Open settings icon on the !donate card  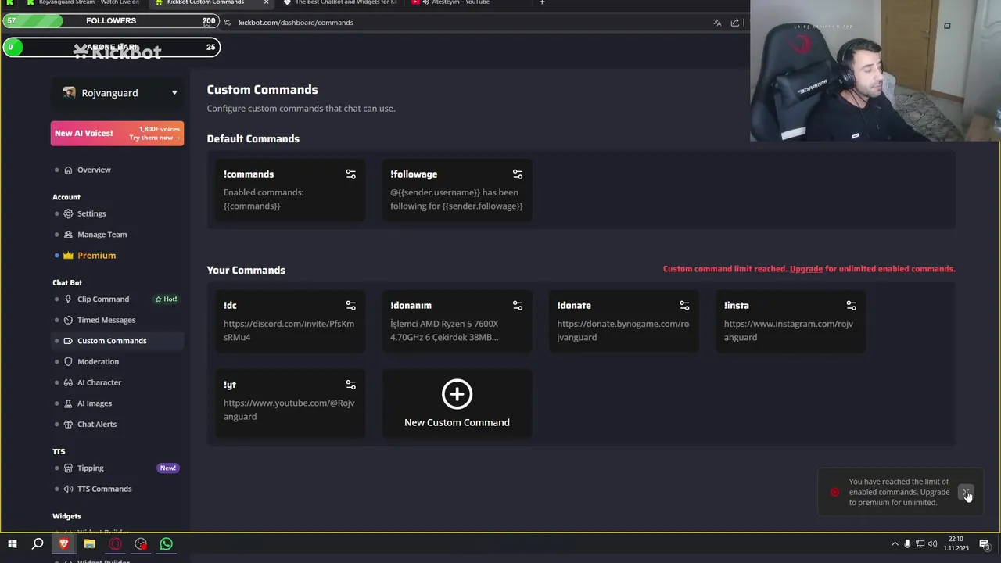coord(684,306)
